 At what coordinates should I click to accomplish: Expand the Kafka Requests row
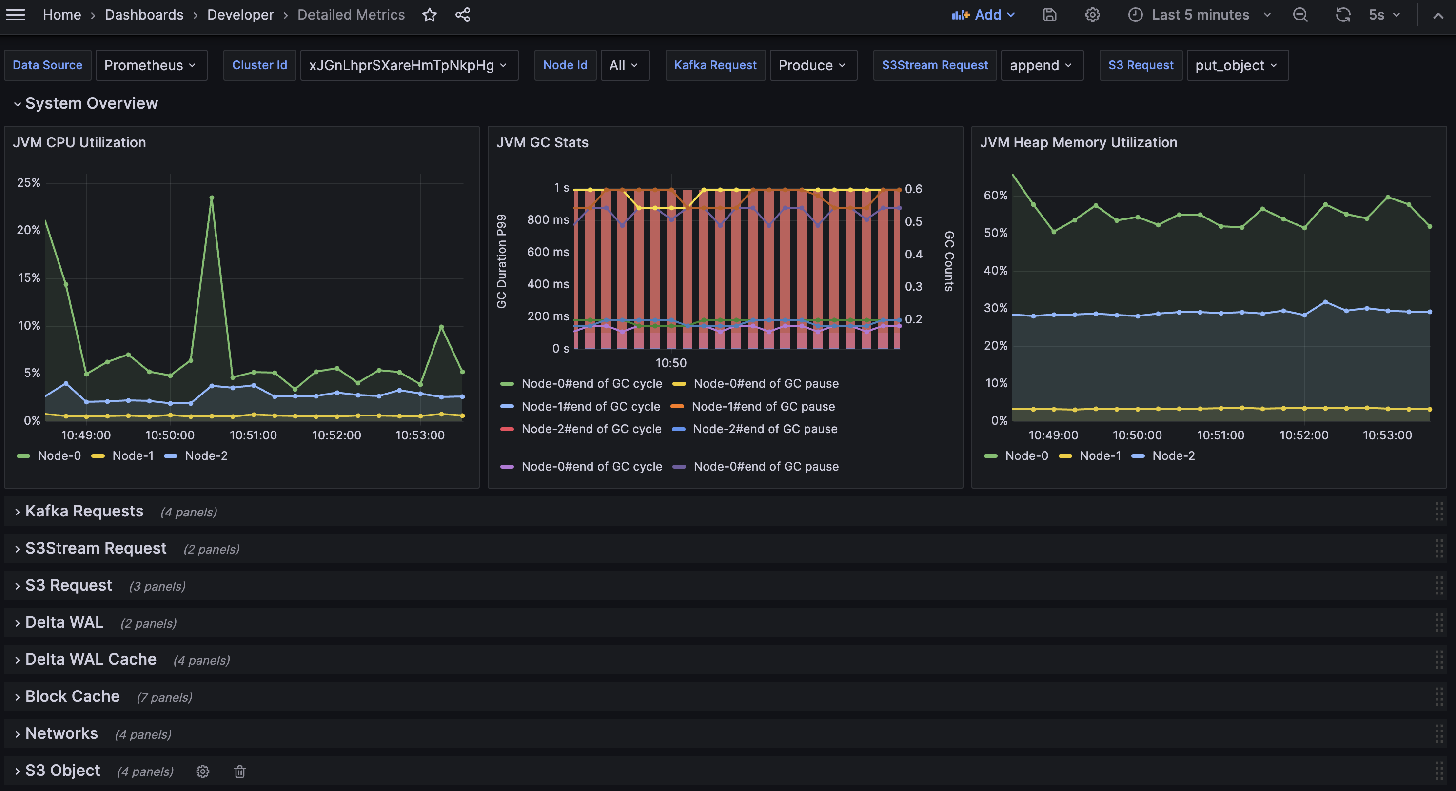[84, 511]
